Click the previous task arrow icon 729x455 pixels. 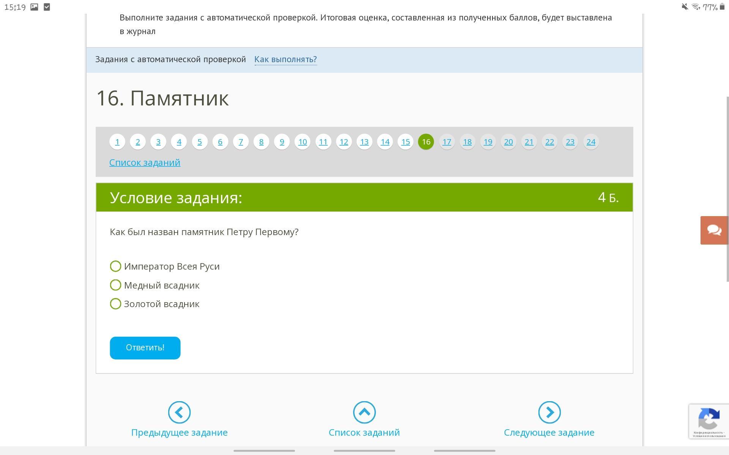(179, 412)
